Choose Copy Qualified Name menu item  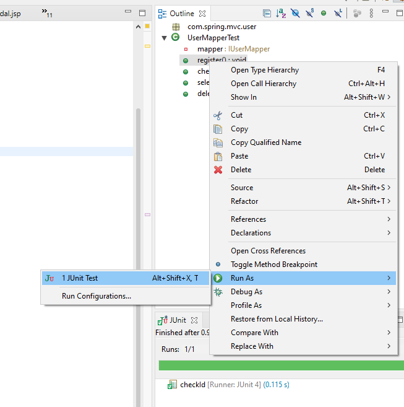(303, 142)
